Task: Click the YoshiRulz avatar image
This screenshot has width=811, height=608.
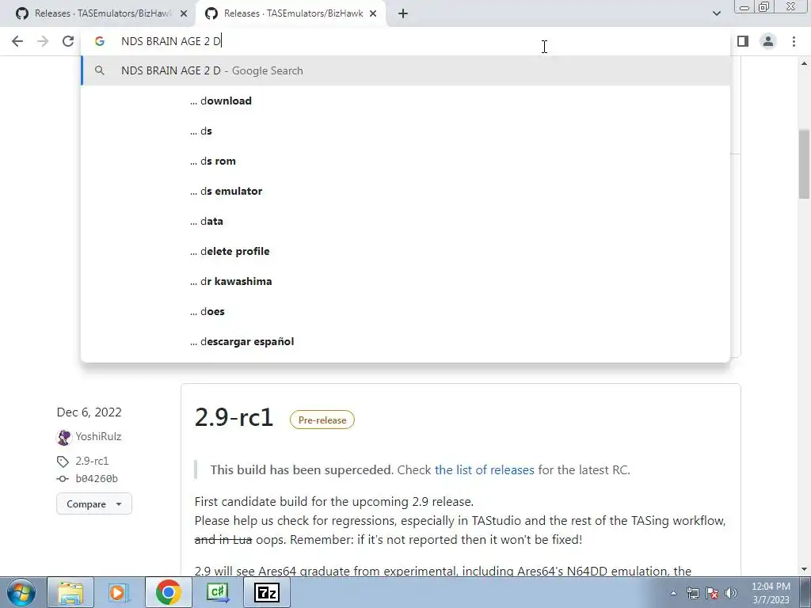Action: point(63,437)
